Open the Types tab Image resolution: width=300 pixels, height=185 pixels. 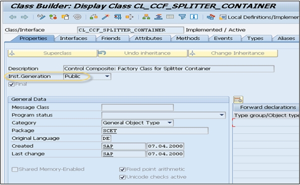point(255,38)
